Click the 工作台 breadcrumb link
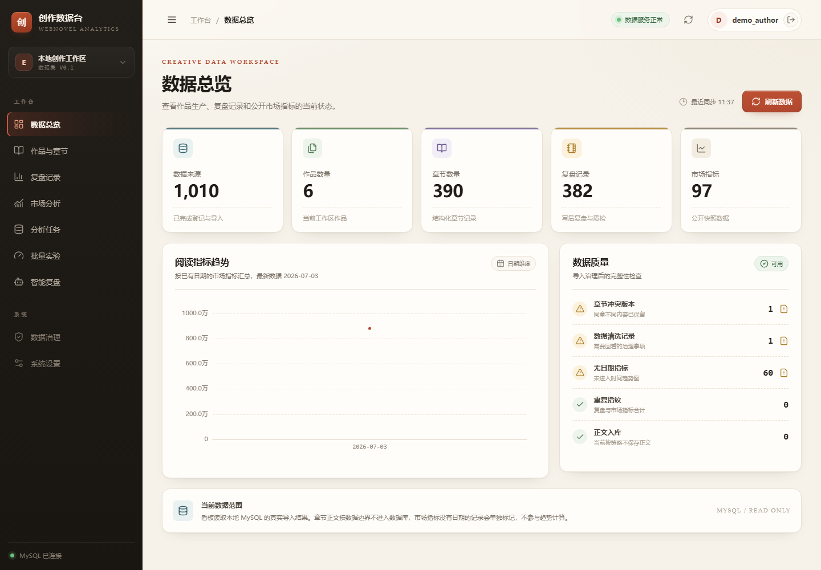The width and height of the screenshot is (821, 570). [x=201, y=20]
